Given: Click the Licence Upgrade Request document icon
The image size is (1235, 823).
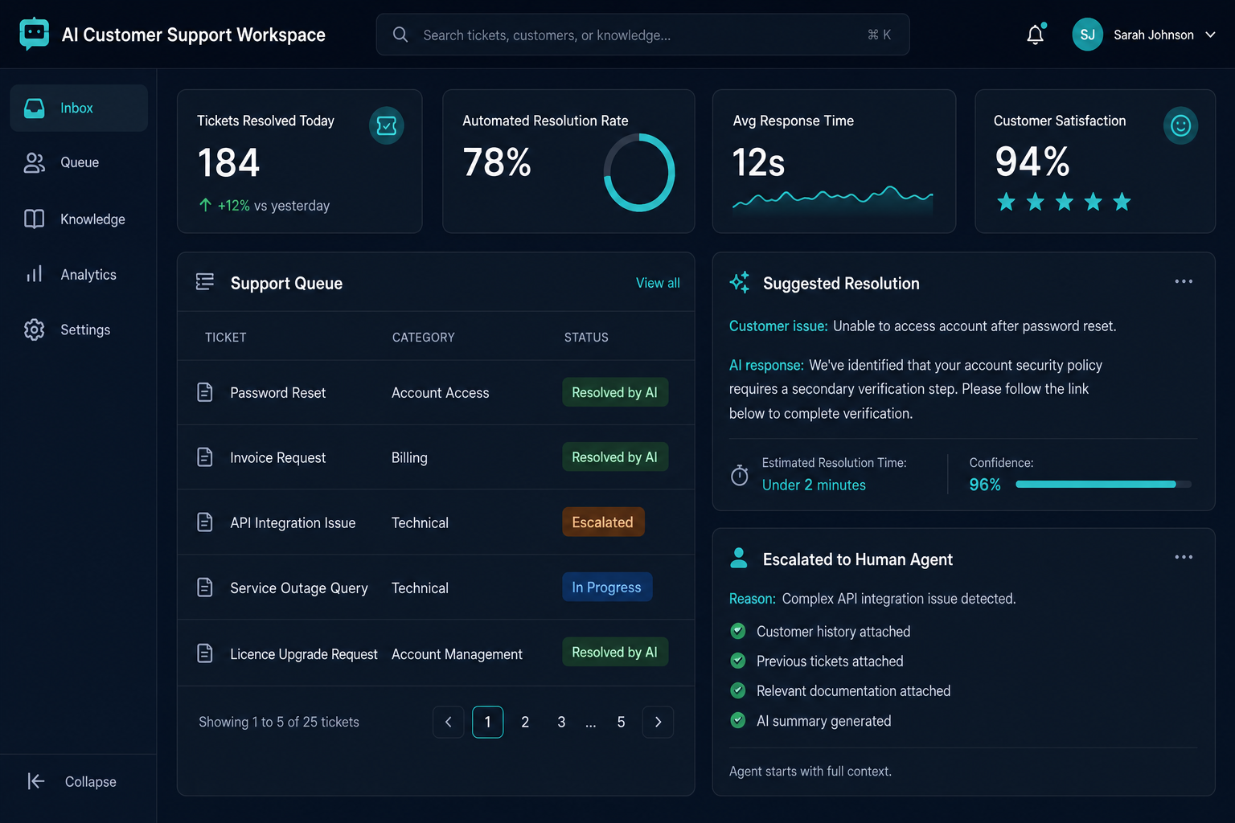Looking at the screenshot, I should [205, 653].
